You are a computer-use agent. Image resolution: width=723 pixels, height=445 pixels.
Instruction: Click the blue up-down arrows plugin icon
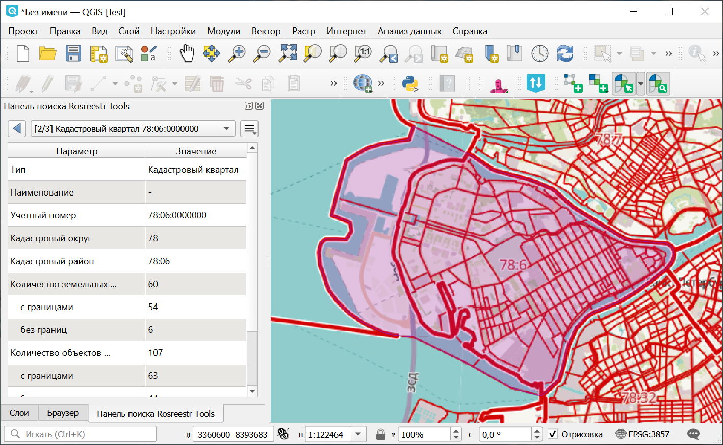point(536,84)
